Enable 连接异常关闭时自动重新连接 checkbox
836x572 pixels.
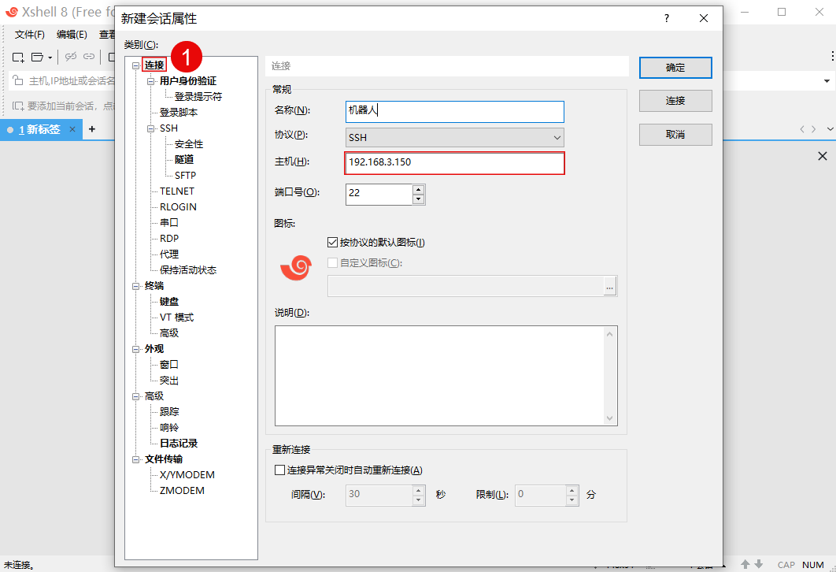279,470
